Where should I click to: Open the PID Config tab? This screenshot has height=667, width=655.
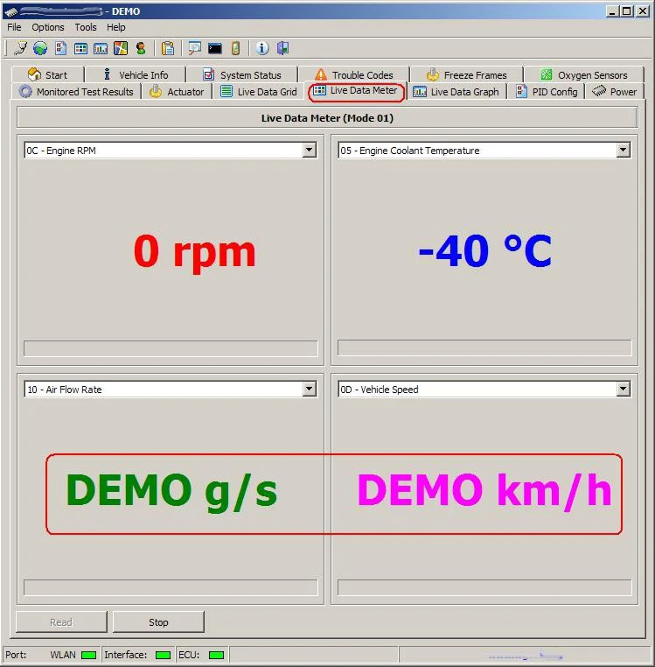pos(547,91)
